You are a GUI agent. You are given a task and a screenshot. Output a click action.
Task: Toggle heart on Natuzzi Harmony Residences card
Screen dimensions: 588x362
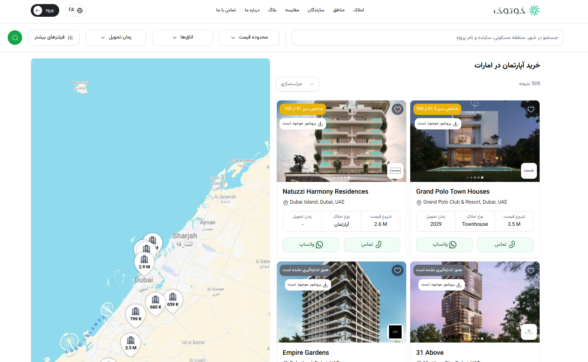pos(398,110)
